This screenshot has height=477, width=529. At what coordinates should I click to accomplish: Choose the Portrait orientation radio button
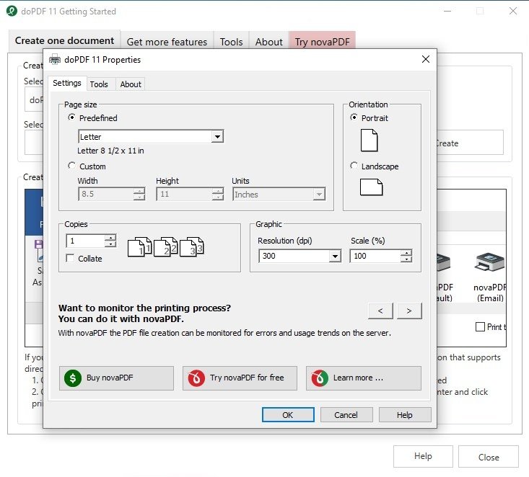pos(354,117)
